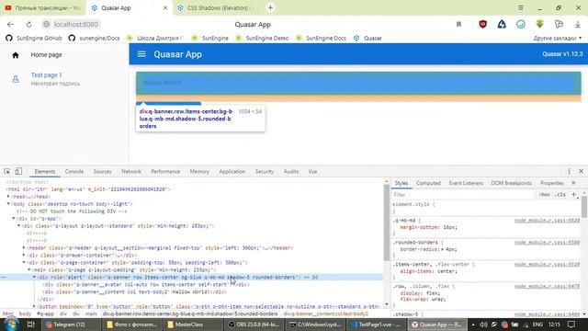Screen dimensions: 588x331
Task: Switch to the Sources tab
Action: pos(102,172)
